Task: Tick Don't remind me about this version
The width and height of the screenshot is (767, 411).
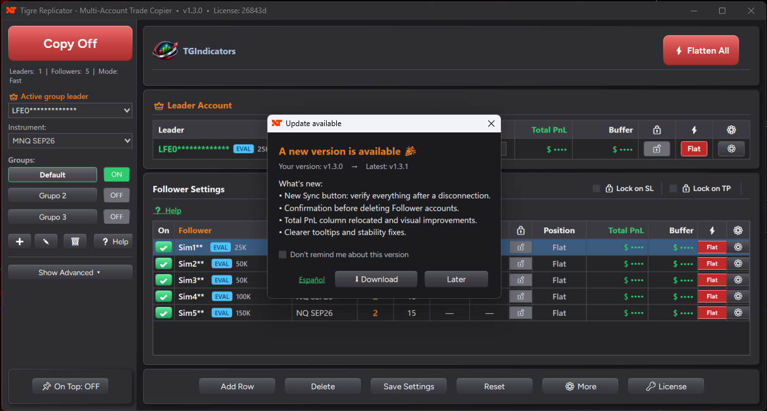Action: coord(283,255)
